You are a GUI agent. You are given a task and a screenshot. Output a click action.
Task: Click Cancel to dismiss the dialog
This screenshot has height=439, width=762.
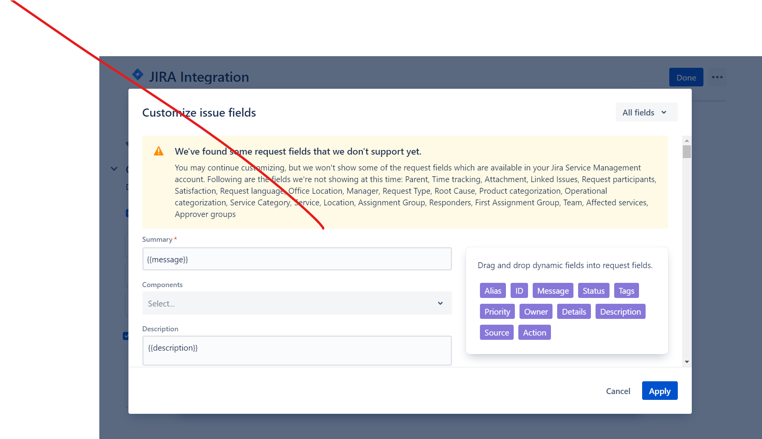tap(618, 391)
